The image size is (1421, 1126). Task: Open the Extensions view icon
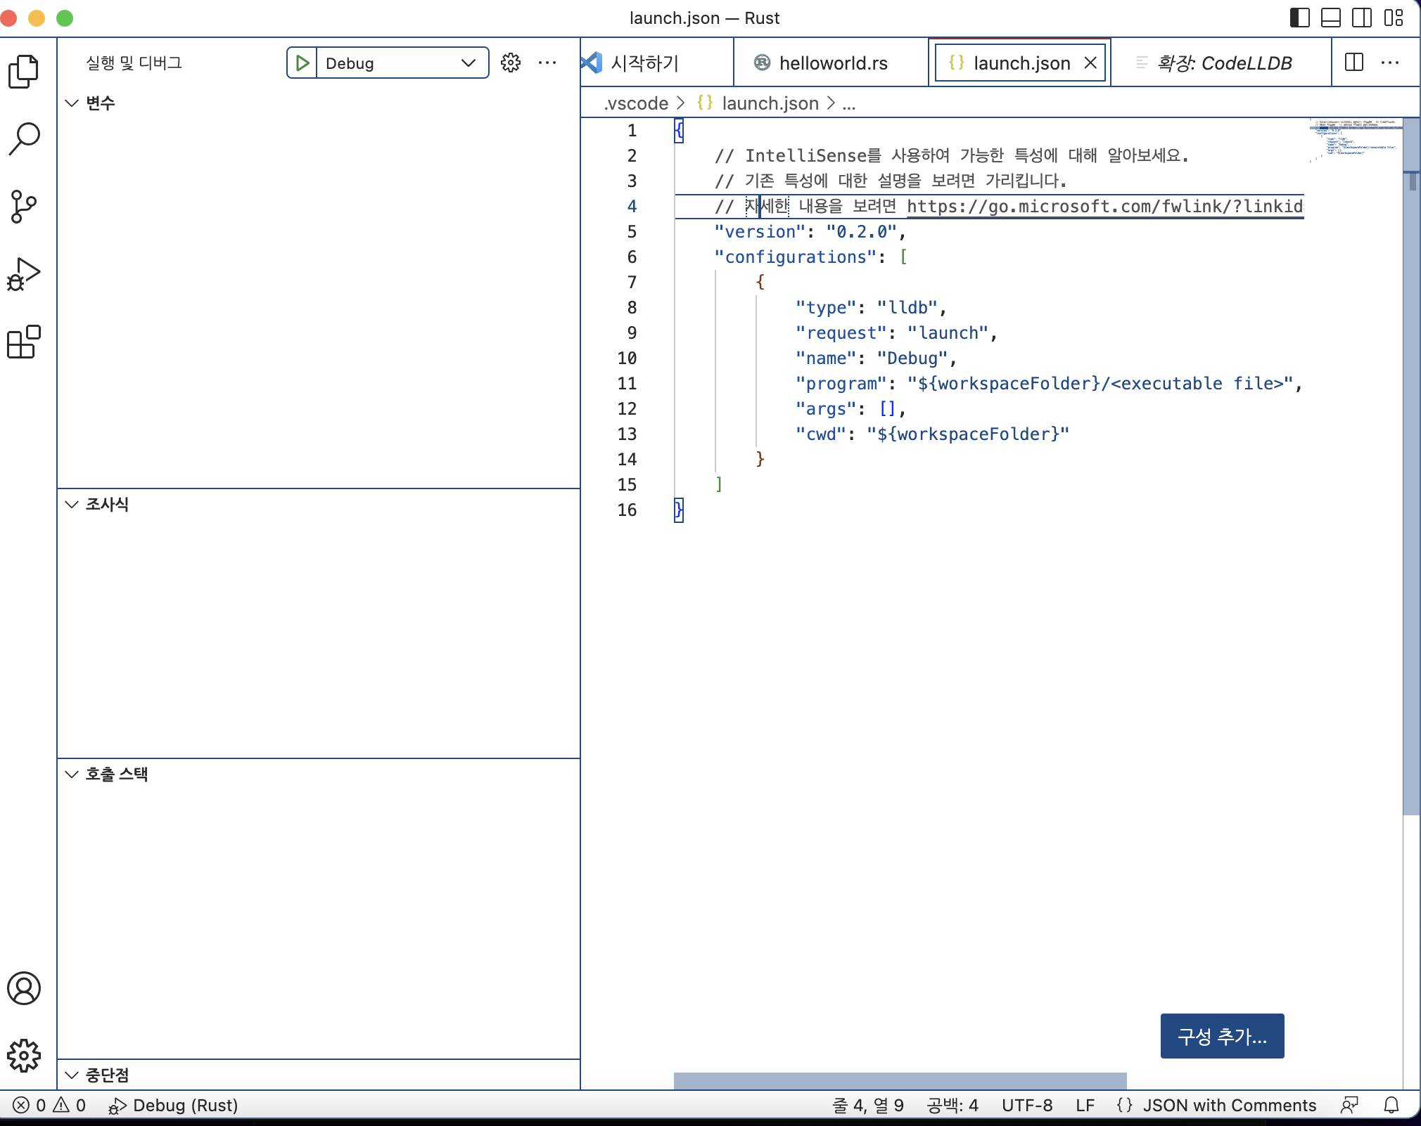point(24,342)
